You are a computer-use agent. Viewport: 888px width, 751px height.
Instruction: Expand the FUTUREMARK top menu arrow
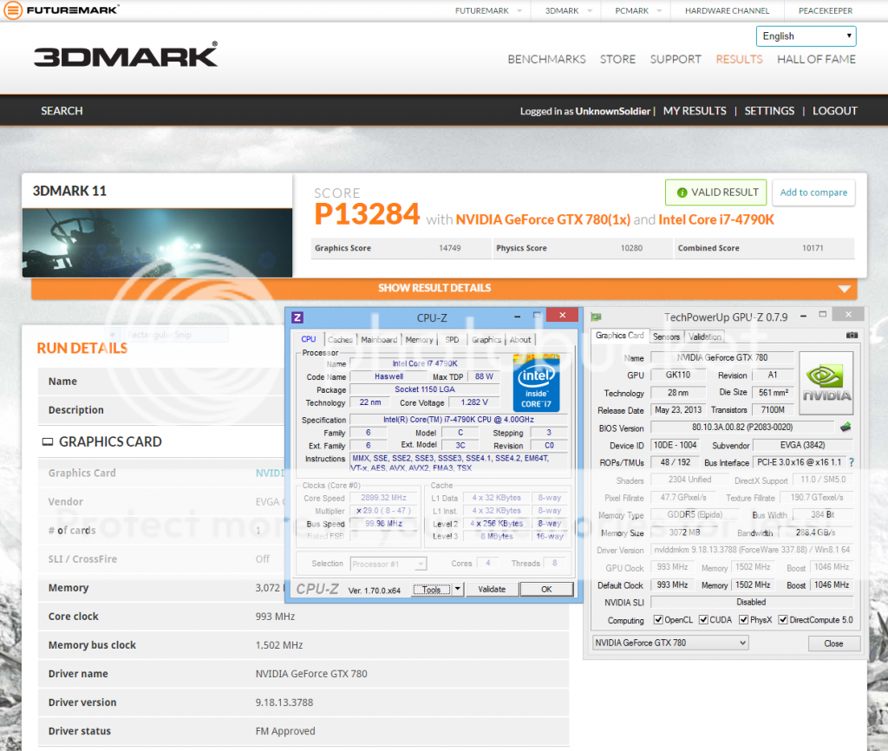[519, 10]
